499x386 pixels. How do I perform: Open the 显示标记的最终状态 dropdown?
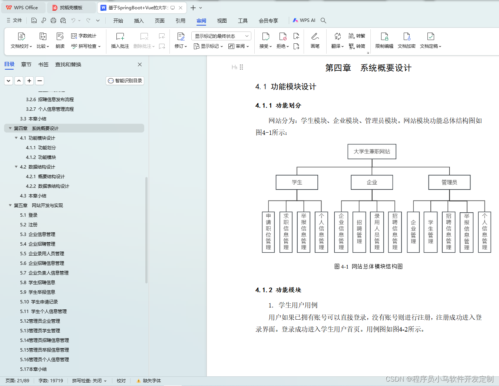tap(221, 36)
